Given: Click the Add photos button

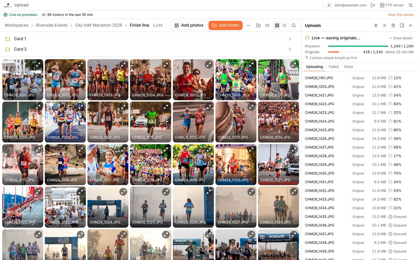Looking at the screenshot, I should [189, 25].
